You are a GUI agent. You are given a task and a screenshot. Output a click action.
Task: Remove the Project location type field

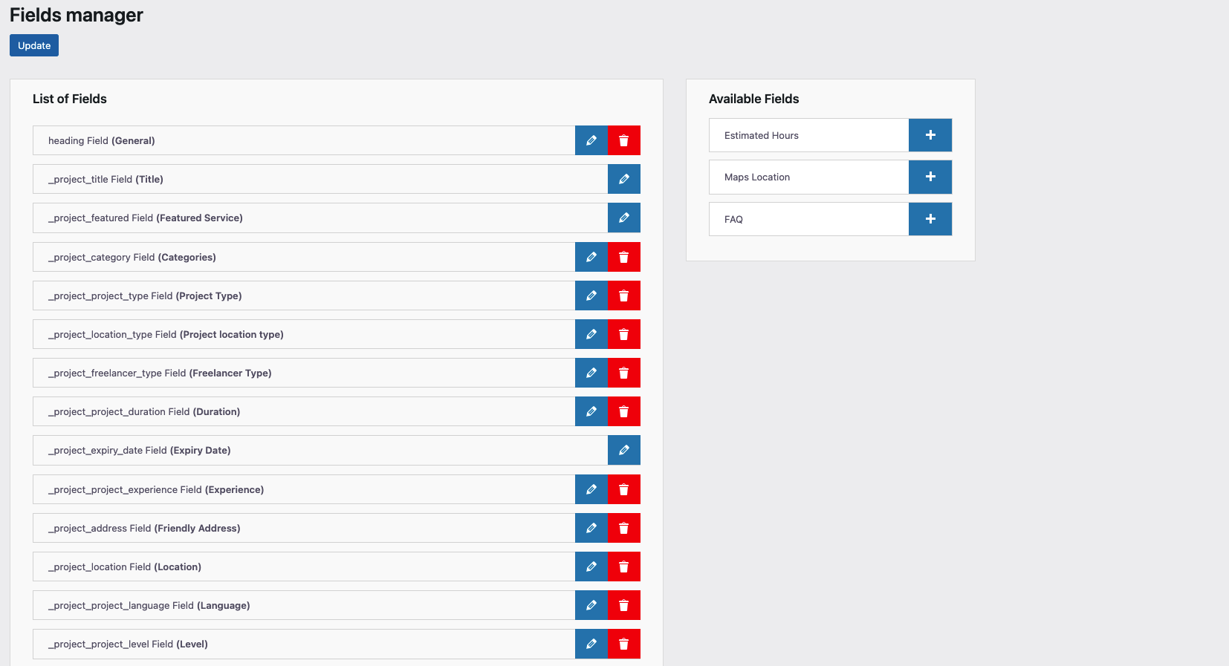coord(623,334)
